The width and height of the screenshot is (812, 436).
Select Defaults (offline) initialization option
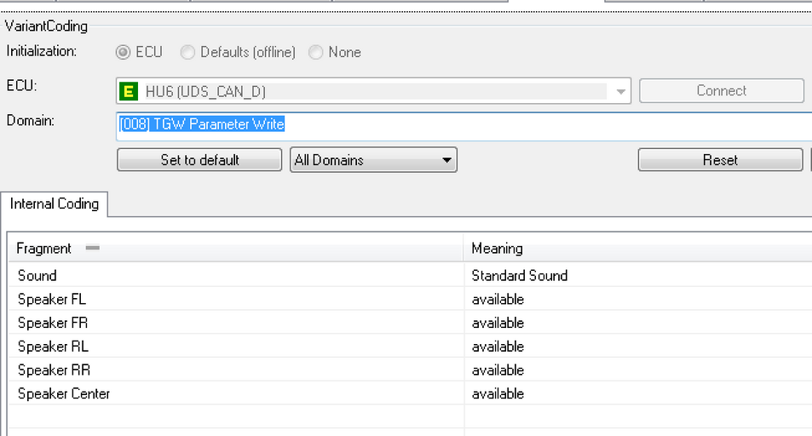(187, 52)
